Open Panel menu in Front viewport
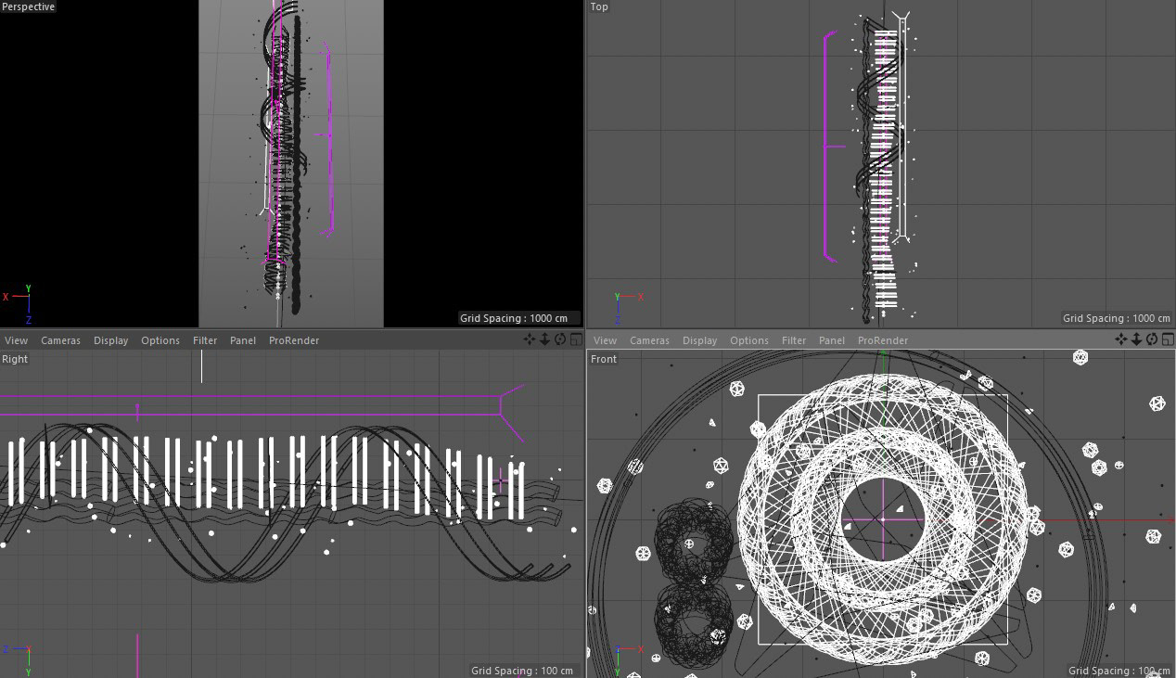 (832, 340)
